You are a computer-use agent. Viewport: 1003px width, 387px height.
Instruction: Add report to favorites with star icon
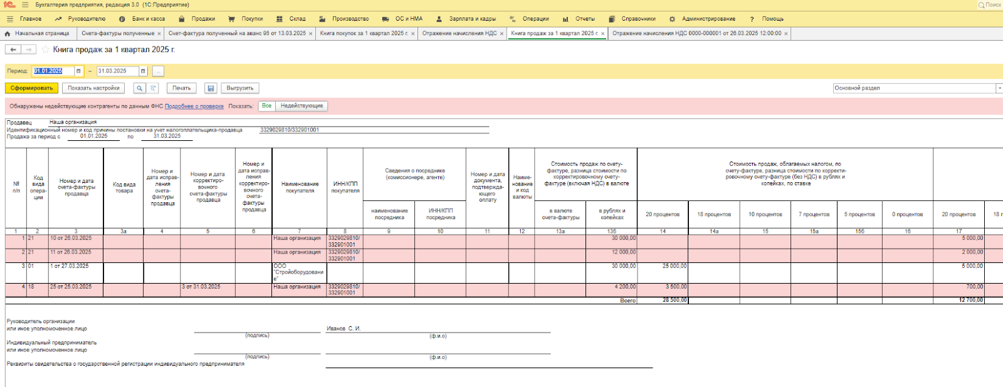45,49
